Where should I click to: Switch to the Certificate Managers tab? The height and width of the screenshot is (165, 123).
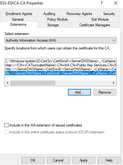click(95, 25)
